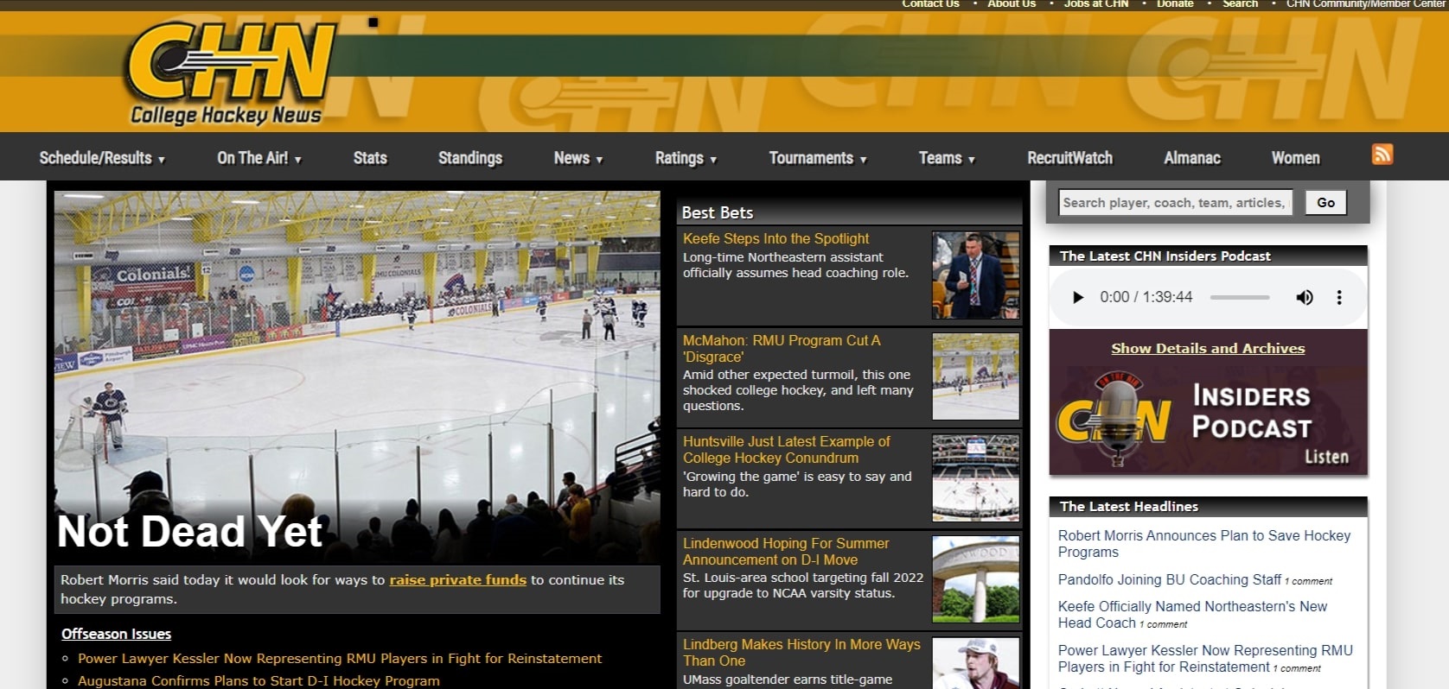
Task: Play the CHN Insiders Podcast audio
Action: [1077, 297]
